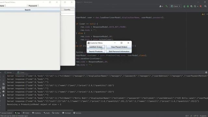Open the Terminal tool window
Viewport: 208px width, 117px height.
(66, 113)
